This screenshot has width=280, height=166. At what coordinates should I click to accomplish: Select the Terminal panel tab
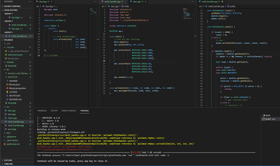click(84, 111)
